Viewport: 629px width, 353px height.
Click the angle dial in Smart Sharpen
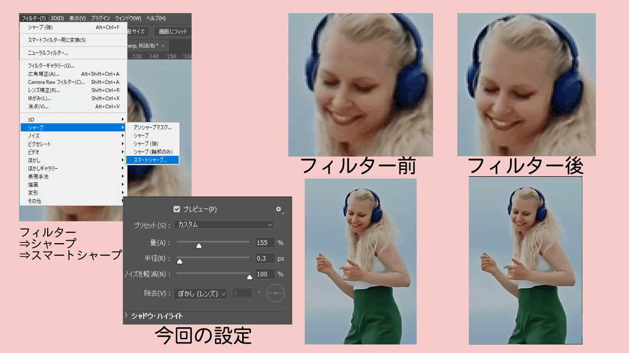click(x=275, y=294)
